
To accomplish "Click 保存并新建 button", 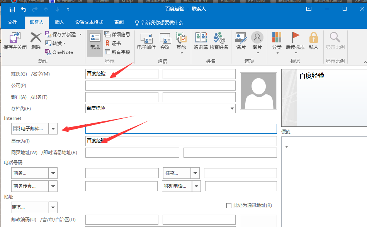I will click(61, 35).
